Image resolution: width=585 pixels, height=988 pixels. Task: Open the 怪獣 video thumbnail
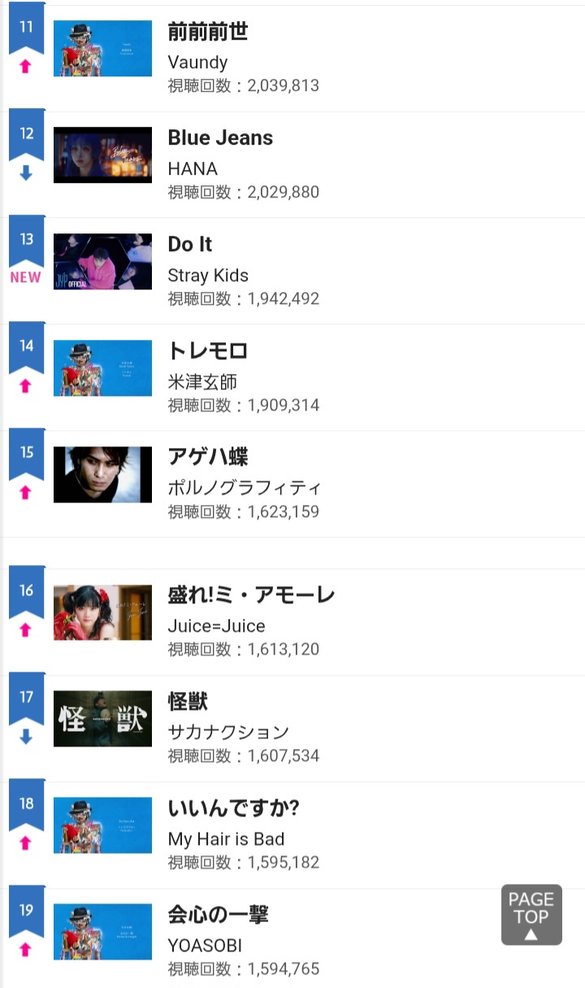coord(102,718)
